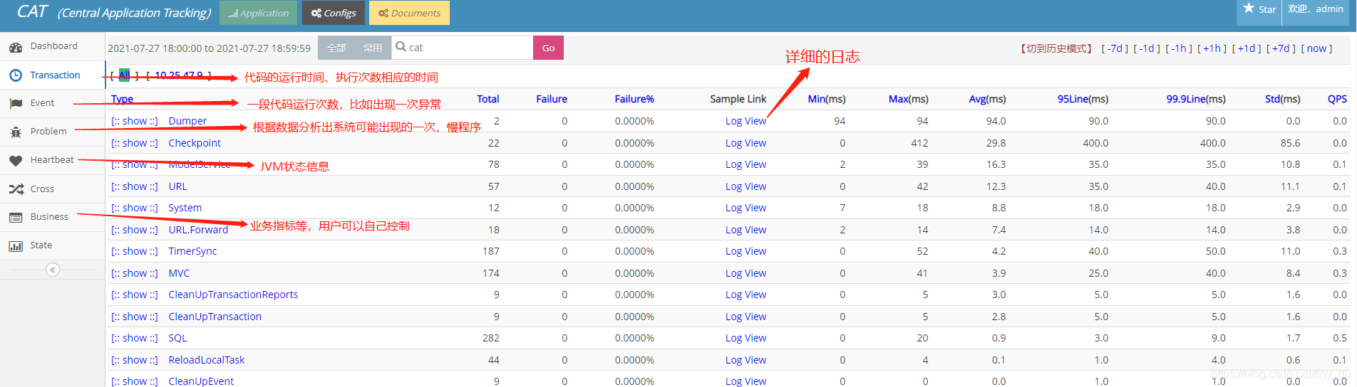Jump back one hour with -1h

[1179, 48]
